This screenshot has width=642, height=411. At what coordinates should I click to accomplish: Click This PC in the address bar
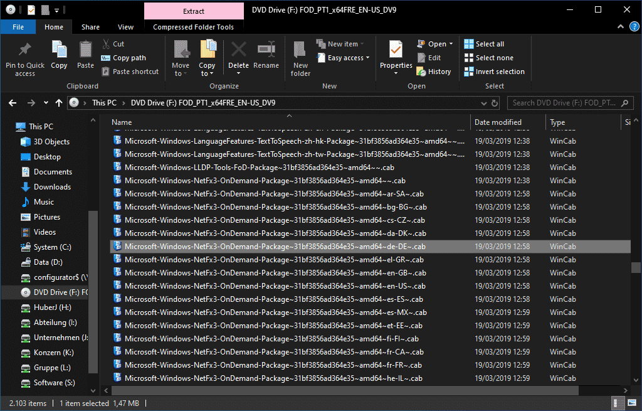(104, 103)
